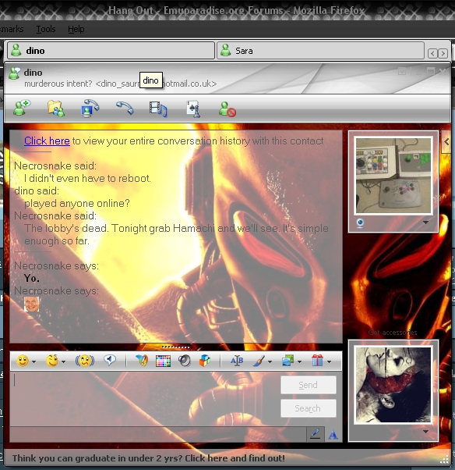Open the wink emoticon picker
This screenshot has height=470, width=455.
click(x=52, y=361)
